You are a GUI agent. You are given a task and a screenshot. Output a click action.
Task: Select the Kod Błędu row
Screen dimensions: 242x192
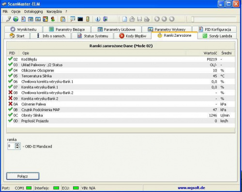coord(121,59)
